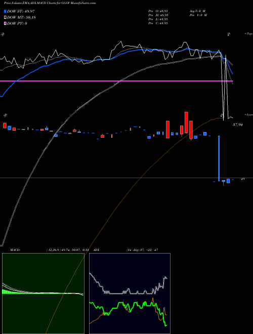The width and height of the screenshot is (253, 334).
Task: Click the 49 axis label beside the orange line
Action: (242, 179)
